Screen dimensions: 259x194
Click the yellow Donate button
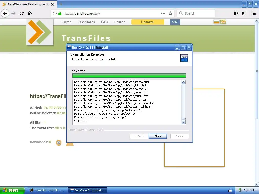pos(148,22)
